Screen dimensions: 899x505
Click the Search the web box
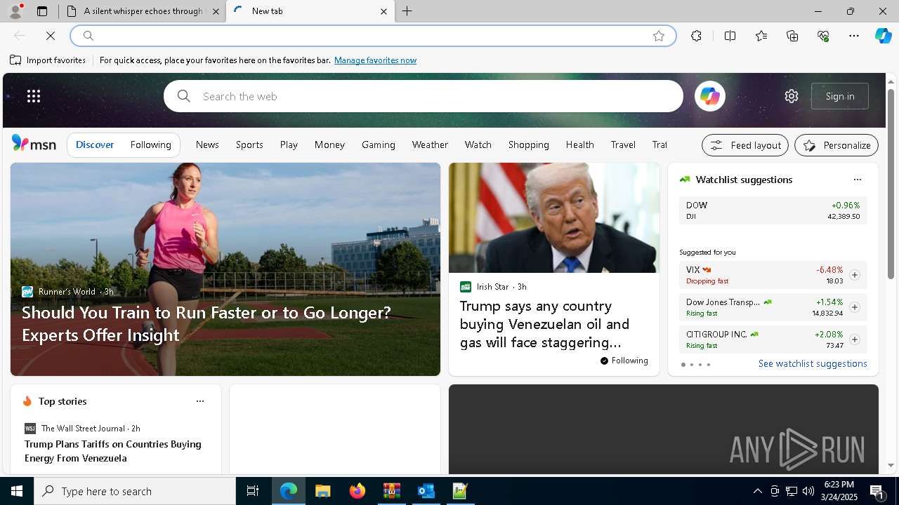(424, 96)
